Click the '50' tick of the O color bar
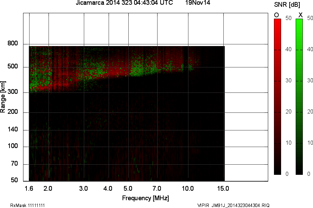Viewport: 313px width, 208px height. point(289,18)
